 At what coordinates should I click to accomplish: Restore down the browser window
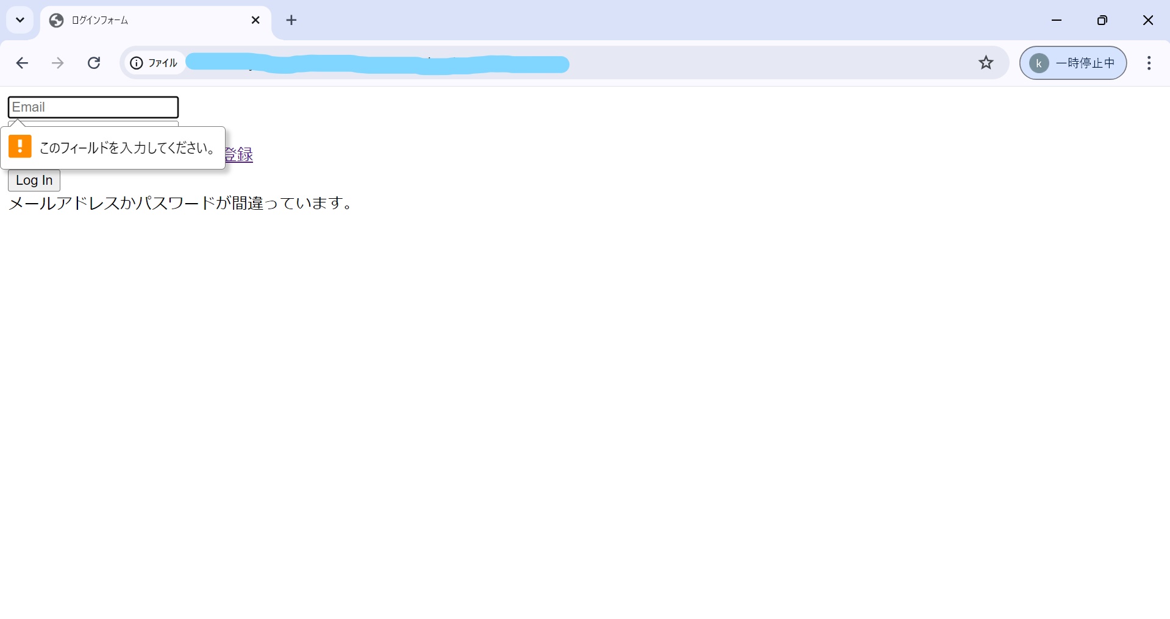(x=1102, y=20)
